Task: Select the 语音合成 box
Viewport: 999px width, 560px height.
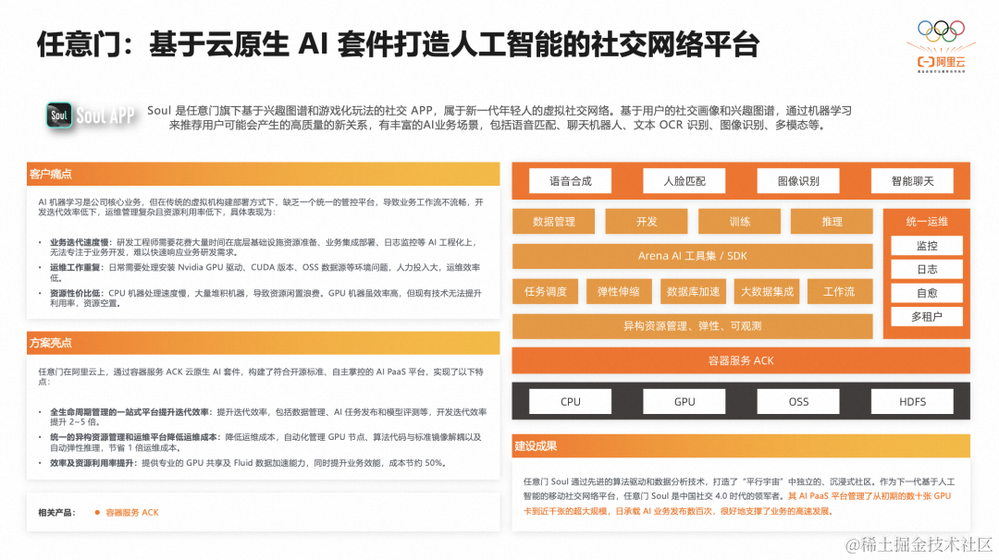Action: click(570, 181)
